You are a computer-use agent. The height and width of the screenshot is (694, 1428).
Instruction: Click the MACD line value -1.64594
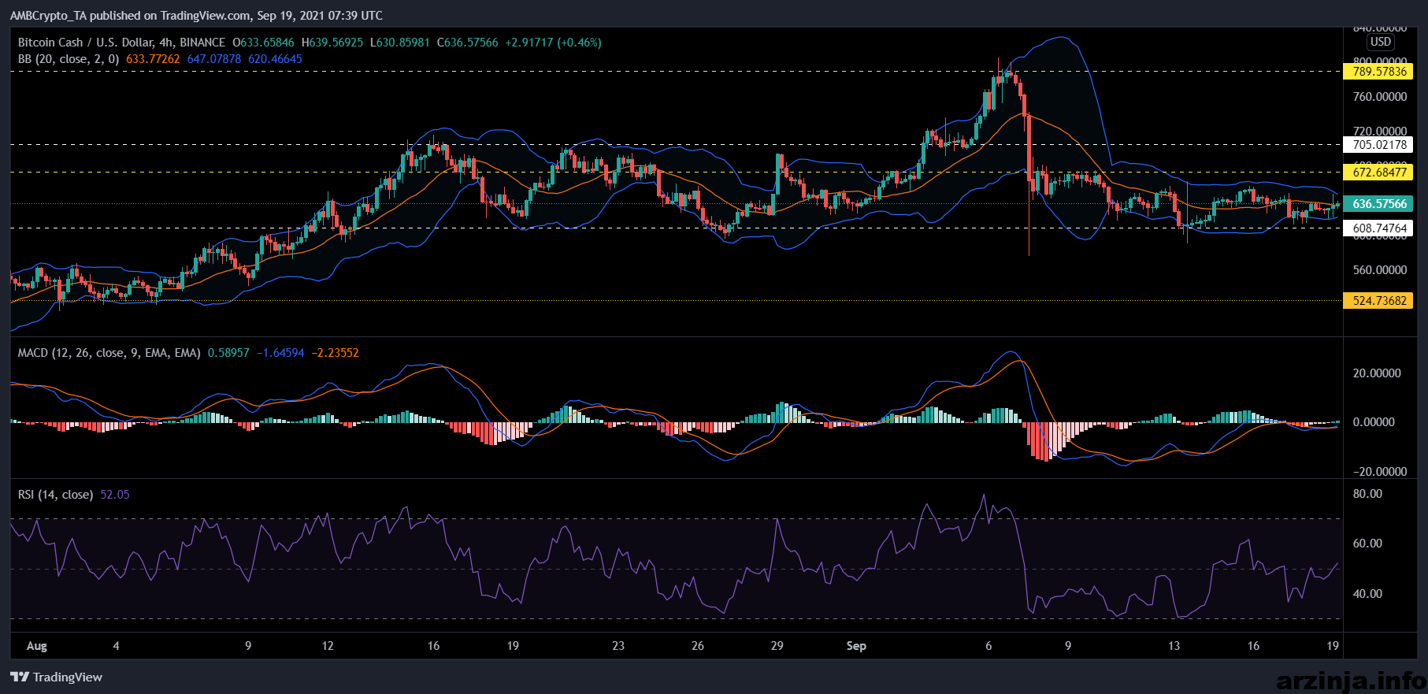pyautogui.click(x=280, y=353)
